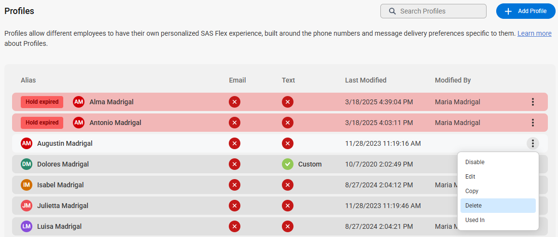The image size is (558, 237).
Task: Select Copy from the profile menu
Action: pos(498,191)
